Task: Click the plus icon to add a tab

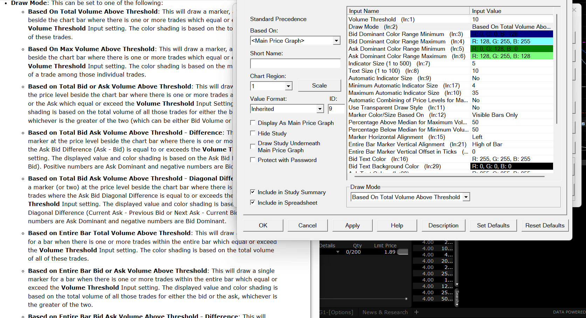Action: (x=416, y=312)
